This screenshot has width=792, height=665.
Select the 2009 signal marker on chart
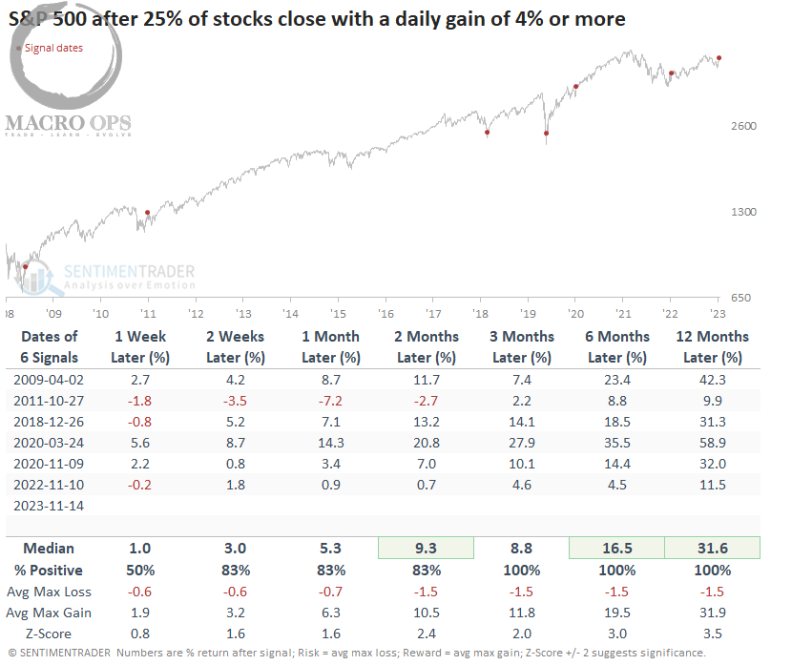[25, 266]
